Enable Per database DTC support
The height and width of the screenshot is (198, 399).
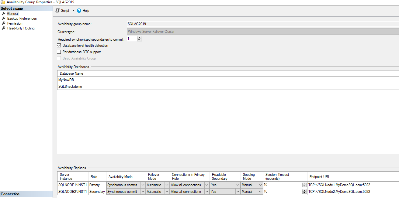pyautogui.click(x=59, y=52)
